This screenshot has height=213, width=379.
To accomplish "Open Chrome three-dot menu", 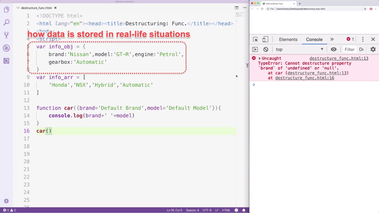I will pyautogui.click(x=376, y=9).
